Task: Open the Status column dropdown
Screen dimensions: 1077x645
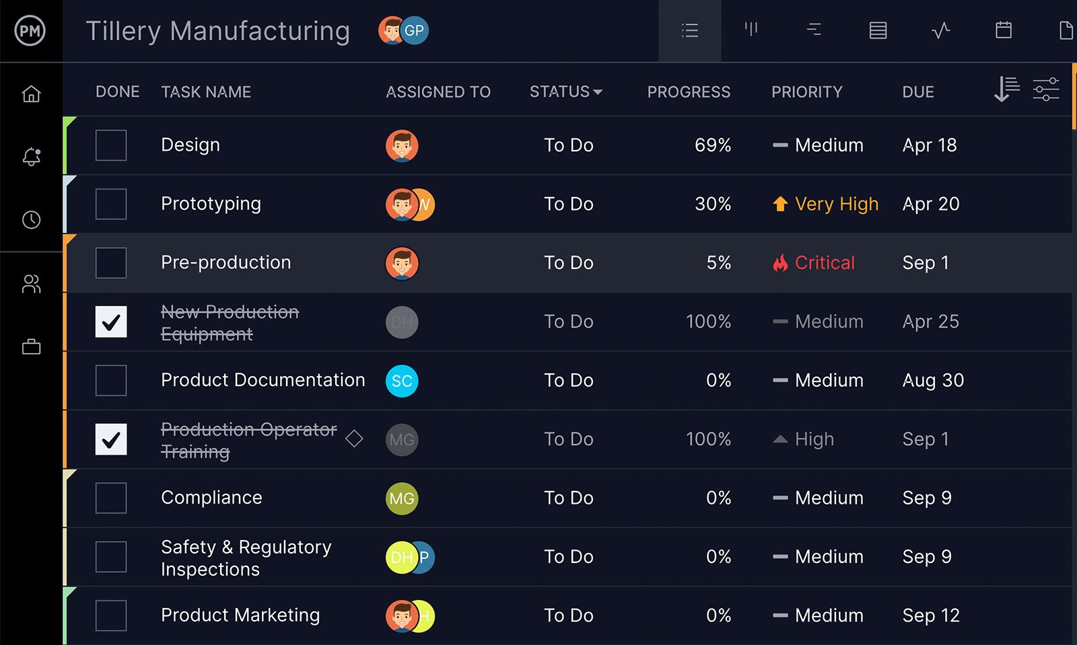Action: click(565, 91)
